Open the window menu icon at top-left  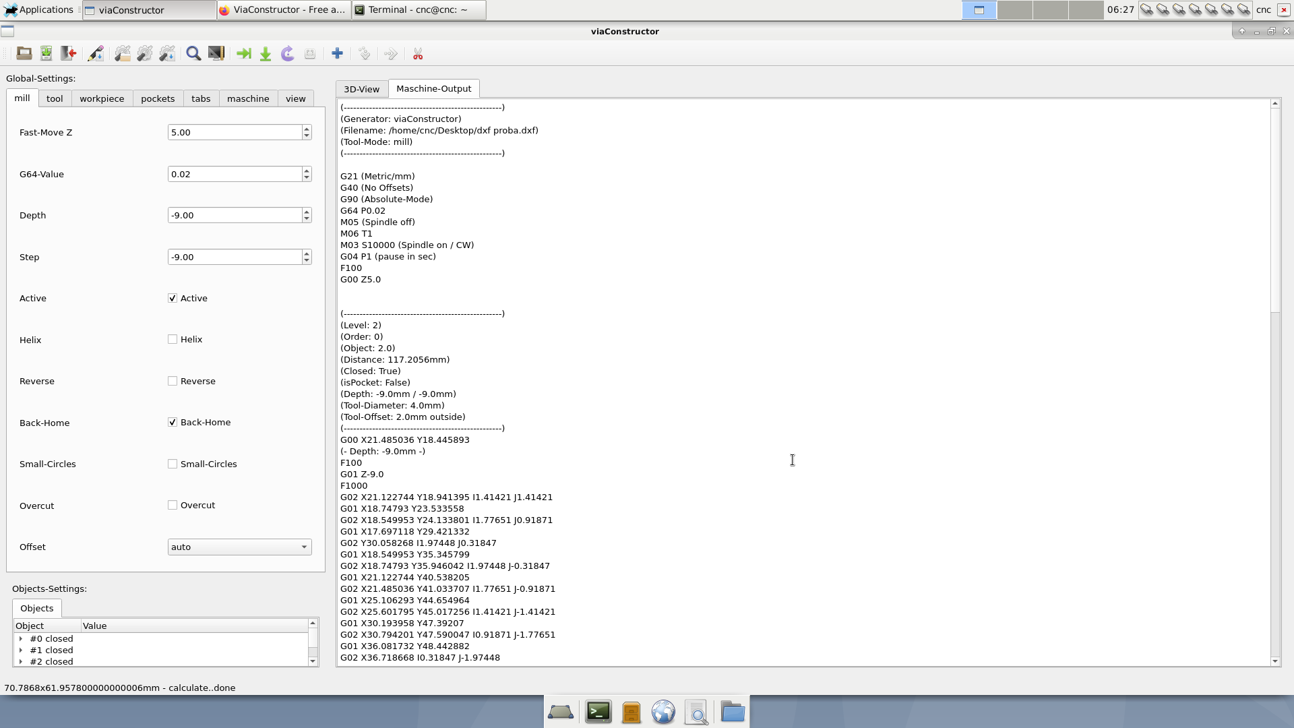pos(7,31)
